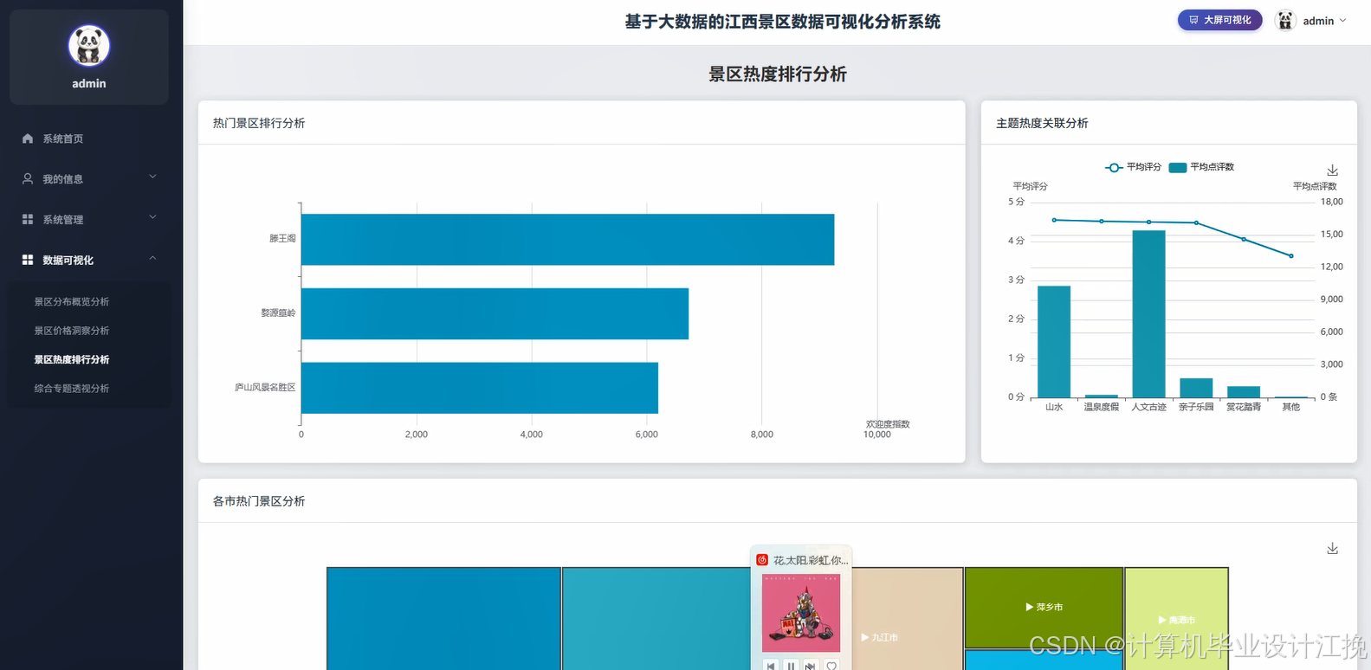The height and width of the screenshot is (670, 1371).
Task: Click the admin name under sidebar avatar
Action: click(89, 83)
